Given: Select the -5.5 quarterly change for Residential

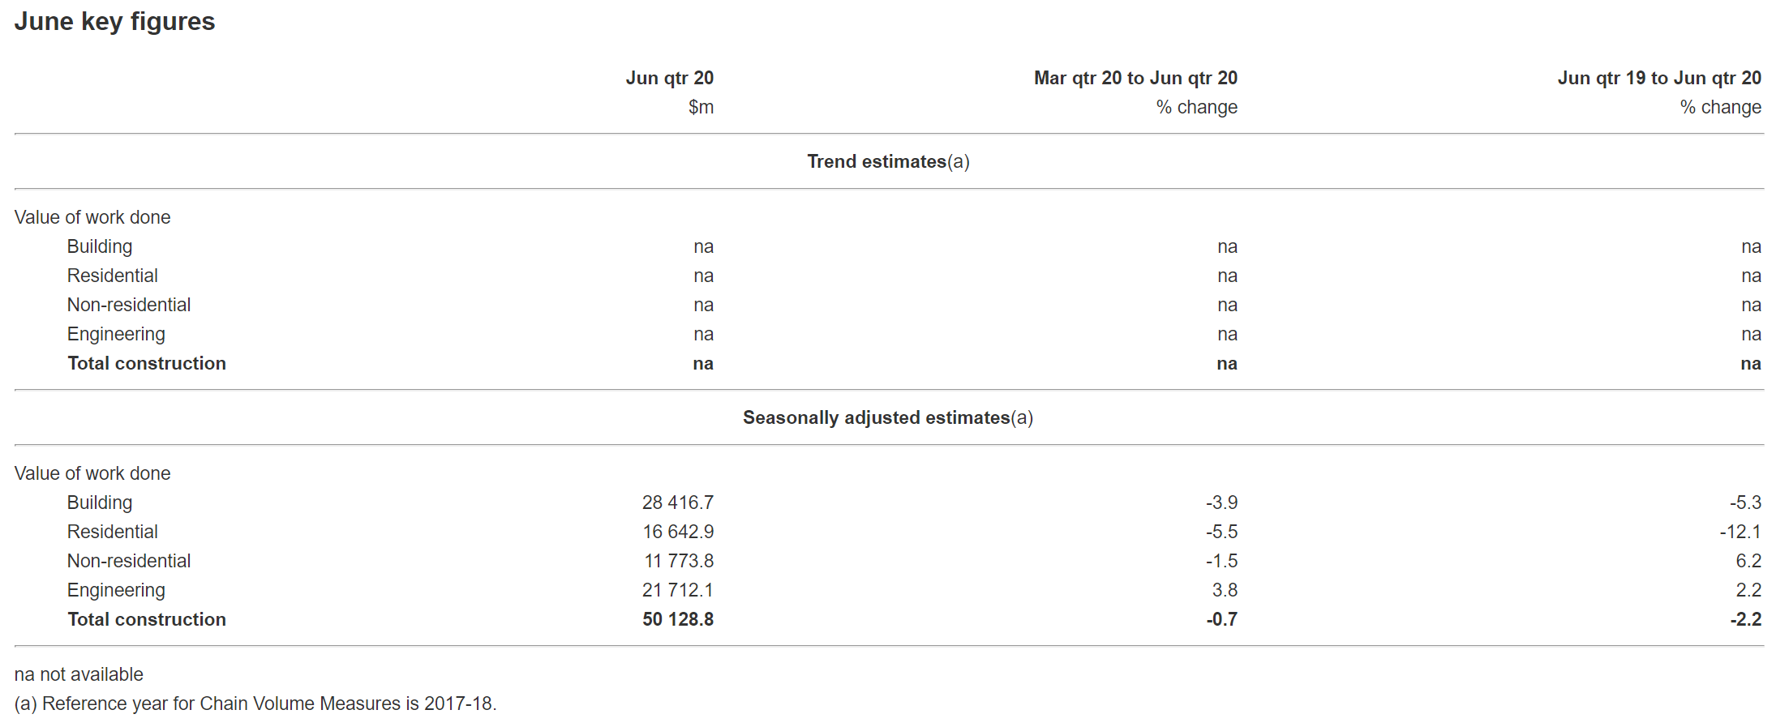Looking at the screenshot, I should (1221, 532).
